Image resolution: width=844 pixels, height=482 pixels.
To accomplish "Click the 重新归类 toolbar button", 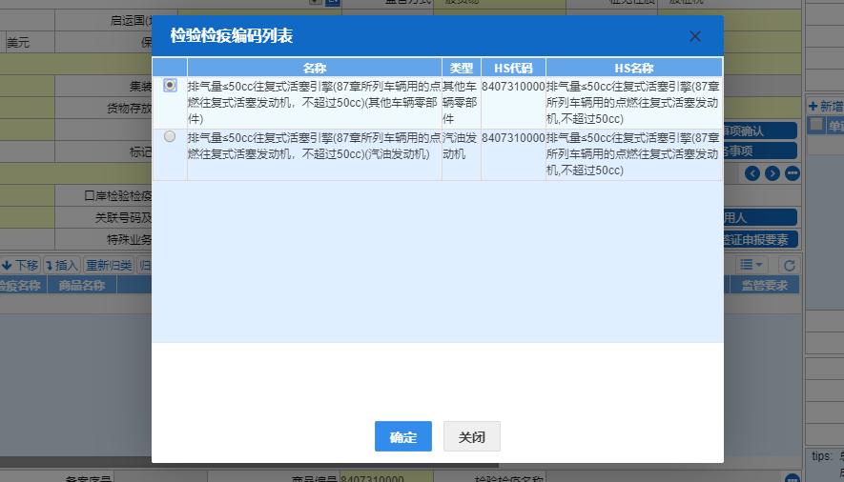I will tap(109, 265).
